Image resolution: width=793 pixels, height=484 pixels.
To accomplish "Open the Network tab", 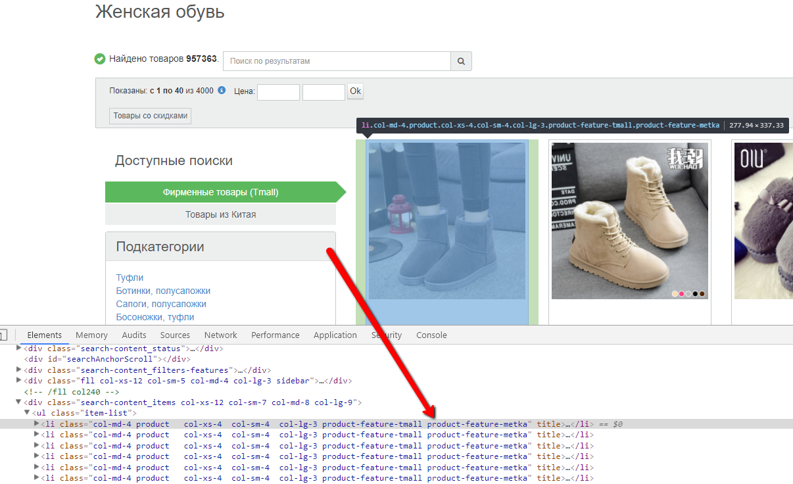I will pyautogui.click(x=221, y=335).
